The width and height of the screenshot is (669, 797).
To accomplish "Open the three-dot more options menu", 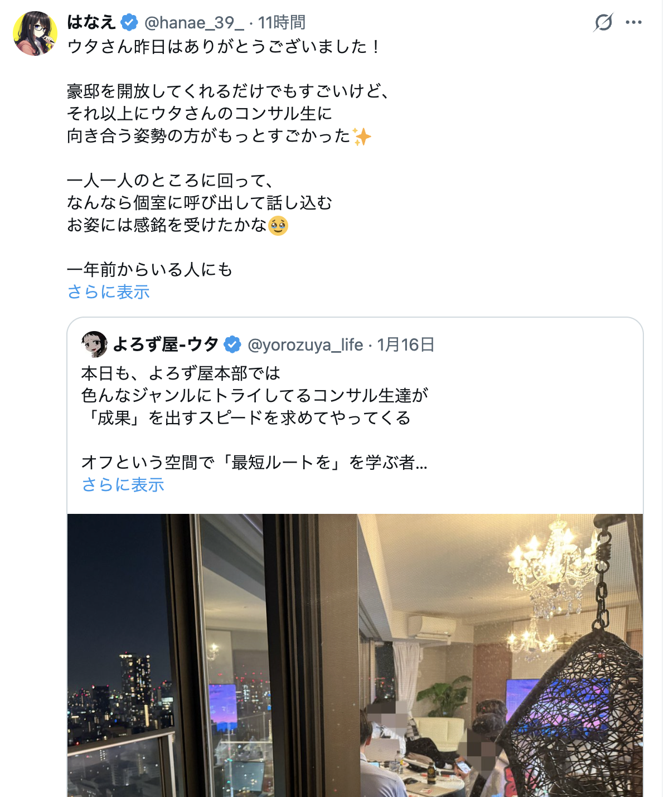I will point(634,22).
